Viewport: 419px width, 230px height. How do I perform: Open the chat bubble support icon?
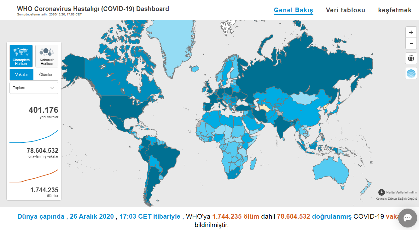pos(407,218)
